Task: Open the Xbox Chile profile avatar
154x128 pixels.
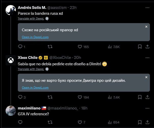Action: pos(11,61)
